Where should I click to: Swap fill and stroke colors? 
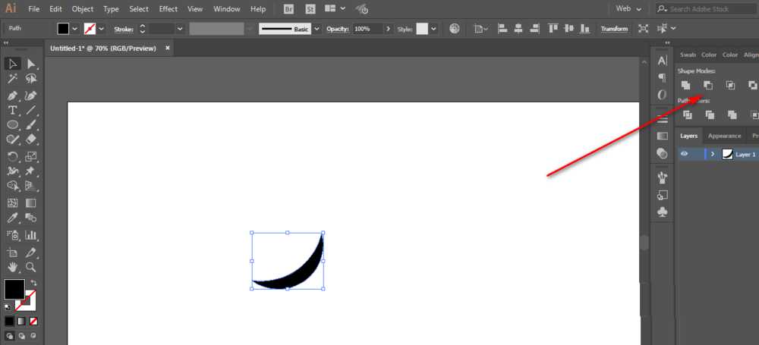(33, 282)
